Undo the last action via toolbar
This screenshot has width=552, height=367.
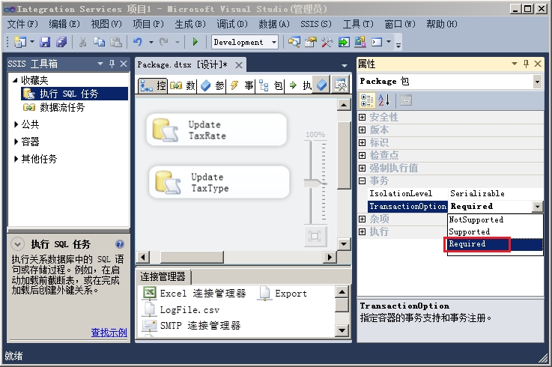[138, 42]
